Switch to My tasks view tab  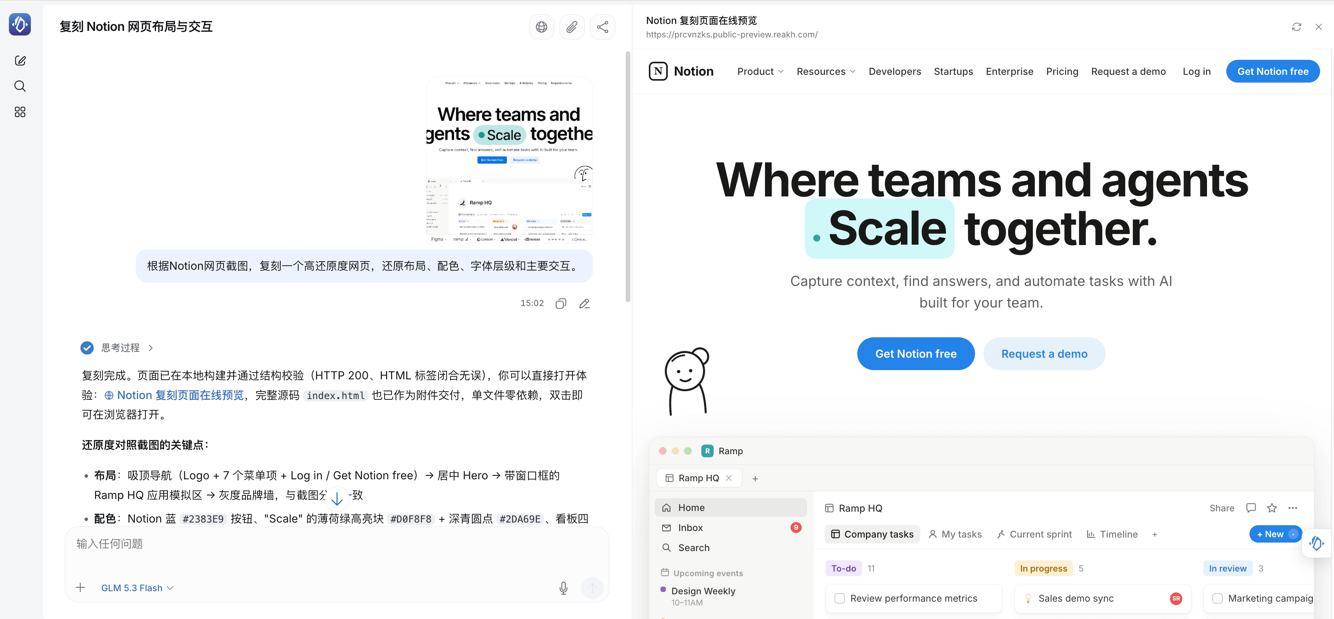pyautogui.click(x=955, y=534)
